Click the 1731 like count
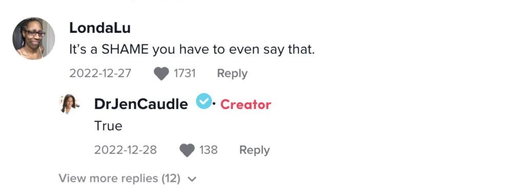525x195 pixels. pyautogui.click(x=185, y=73)
